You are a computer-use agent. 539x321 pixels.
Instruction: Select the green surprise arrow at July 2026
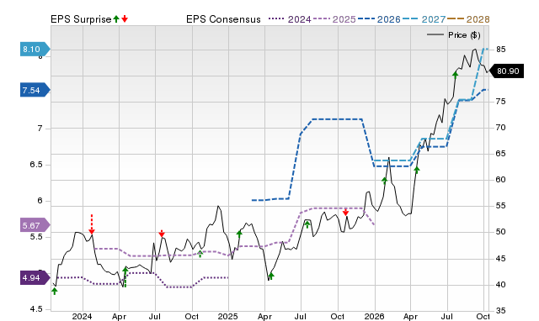tap(456, 75)
